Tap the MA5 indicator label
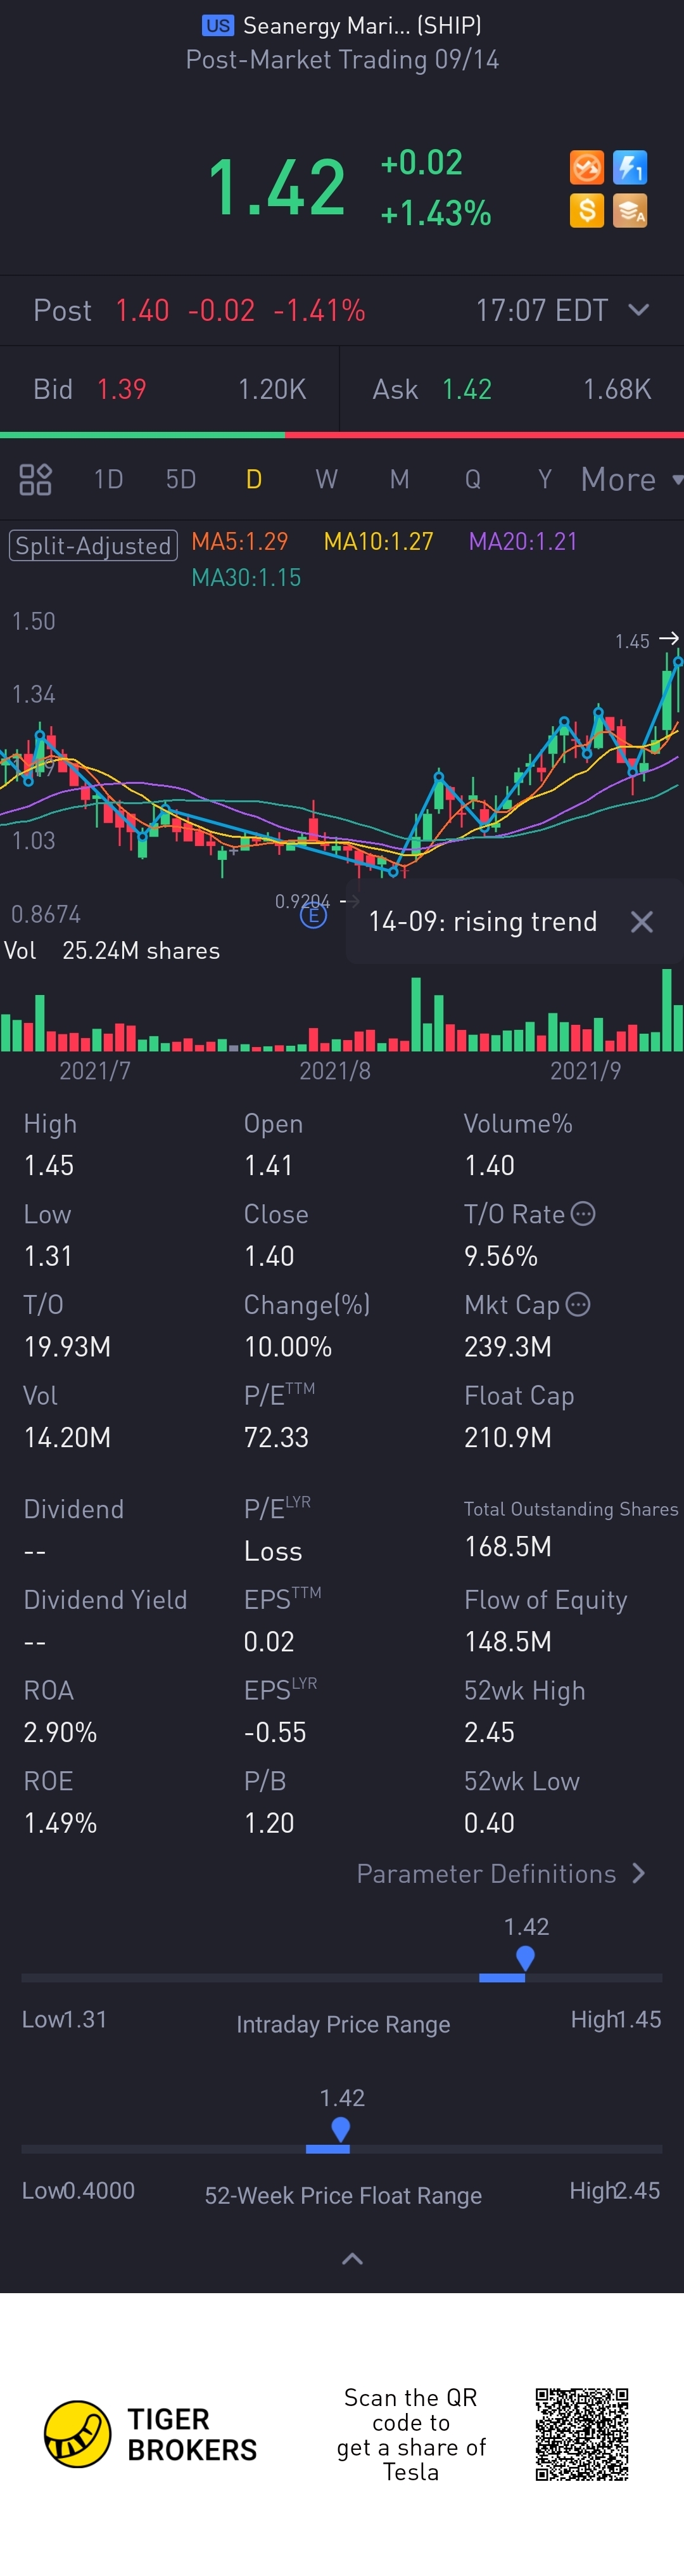This screenshot has height=2576, width=684. point(239,542)
